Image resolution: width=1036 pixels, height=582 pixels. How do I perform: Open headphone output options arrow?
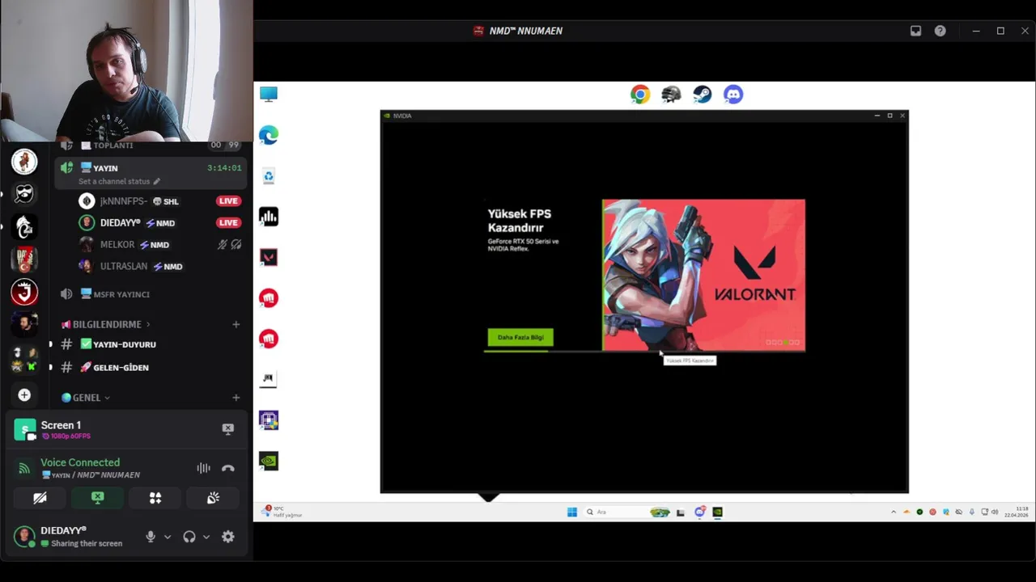point(206,537)
